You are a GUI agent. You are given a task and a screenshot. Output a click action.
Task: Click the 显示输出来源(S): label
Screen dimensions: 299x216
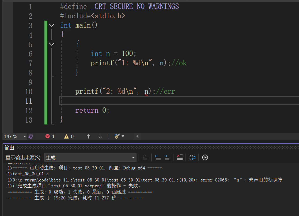pyautogui.click(x=24, y=158)
